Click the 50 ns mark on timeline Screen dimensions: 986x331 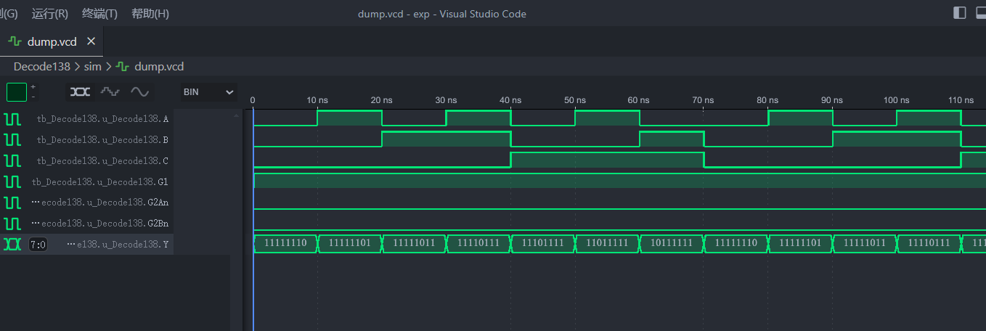coord(574,100)
